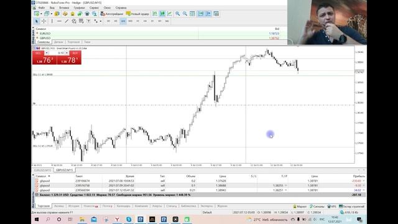This screenshot has height=224, width=398.
Task: Draw a horizontal line tool
Action: pyautogui.click(x=59, y=21)
